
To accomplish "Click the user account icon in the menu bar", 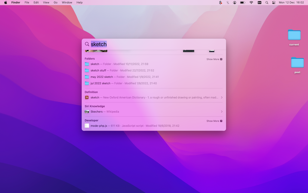I will 234,2.
